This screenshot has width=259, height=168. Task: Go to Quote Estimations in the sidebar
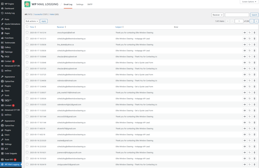click(13, 24)
